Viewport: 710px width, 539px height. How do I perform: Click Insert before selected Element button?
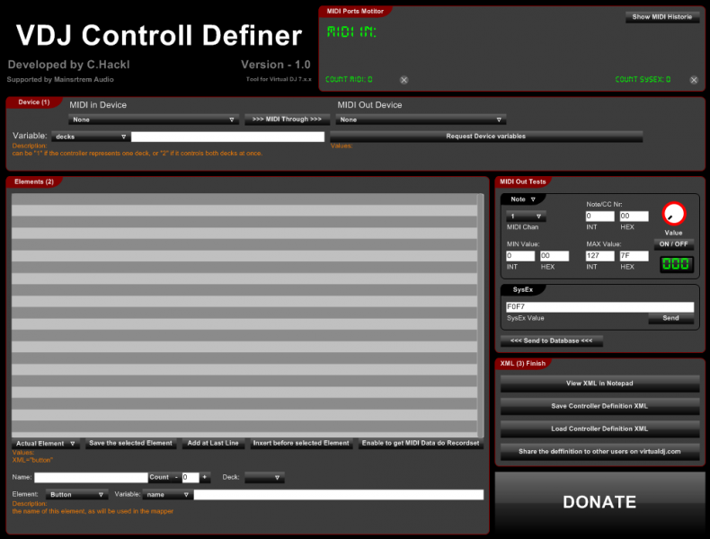[301, 443]
